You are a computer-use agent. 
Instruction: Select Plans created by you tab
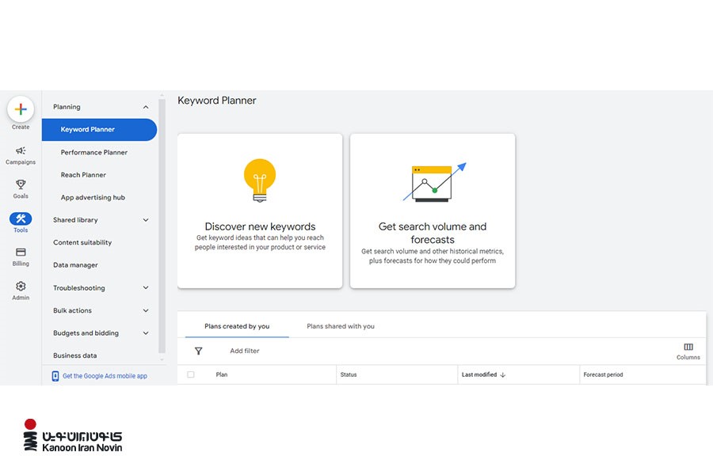coord(237,326)
